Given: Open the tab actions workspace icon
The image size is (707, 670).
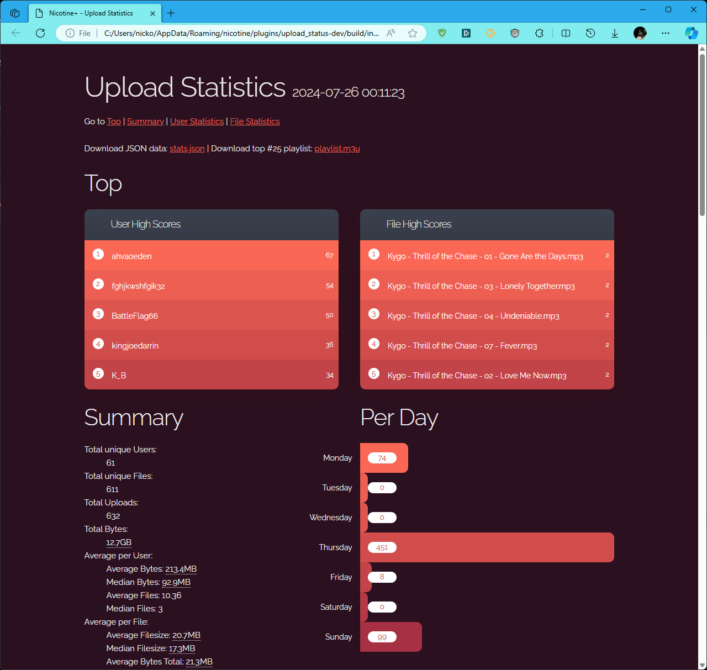Looking at the screenshot, I should pyautogui.click(x=15, y=13).
